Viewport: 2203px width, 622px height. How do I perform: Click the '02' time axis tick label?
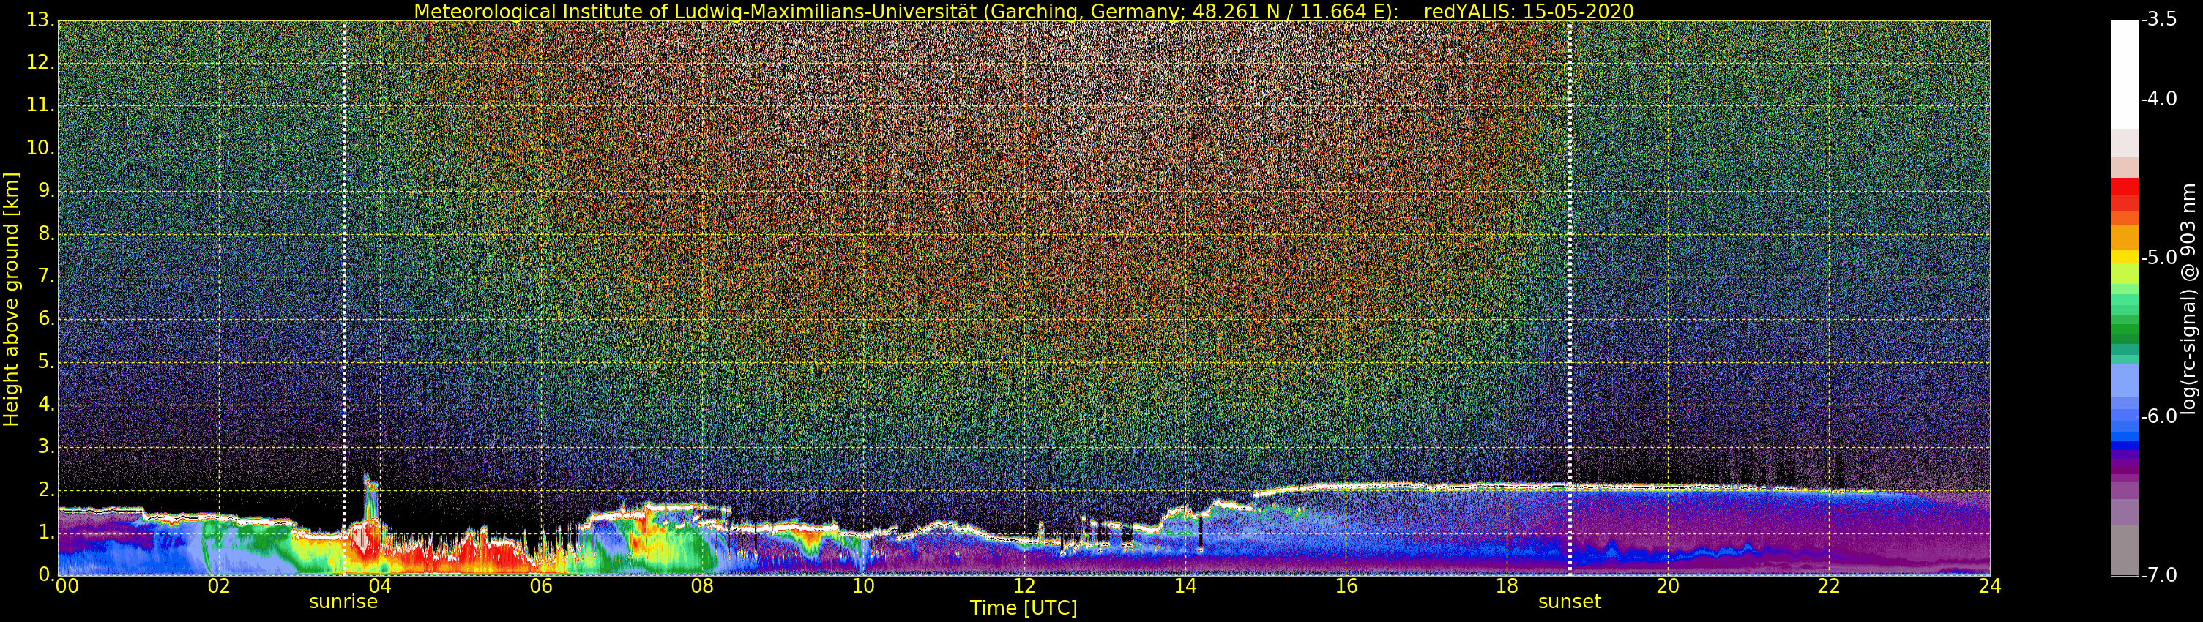(219, 586)
